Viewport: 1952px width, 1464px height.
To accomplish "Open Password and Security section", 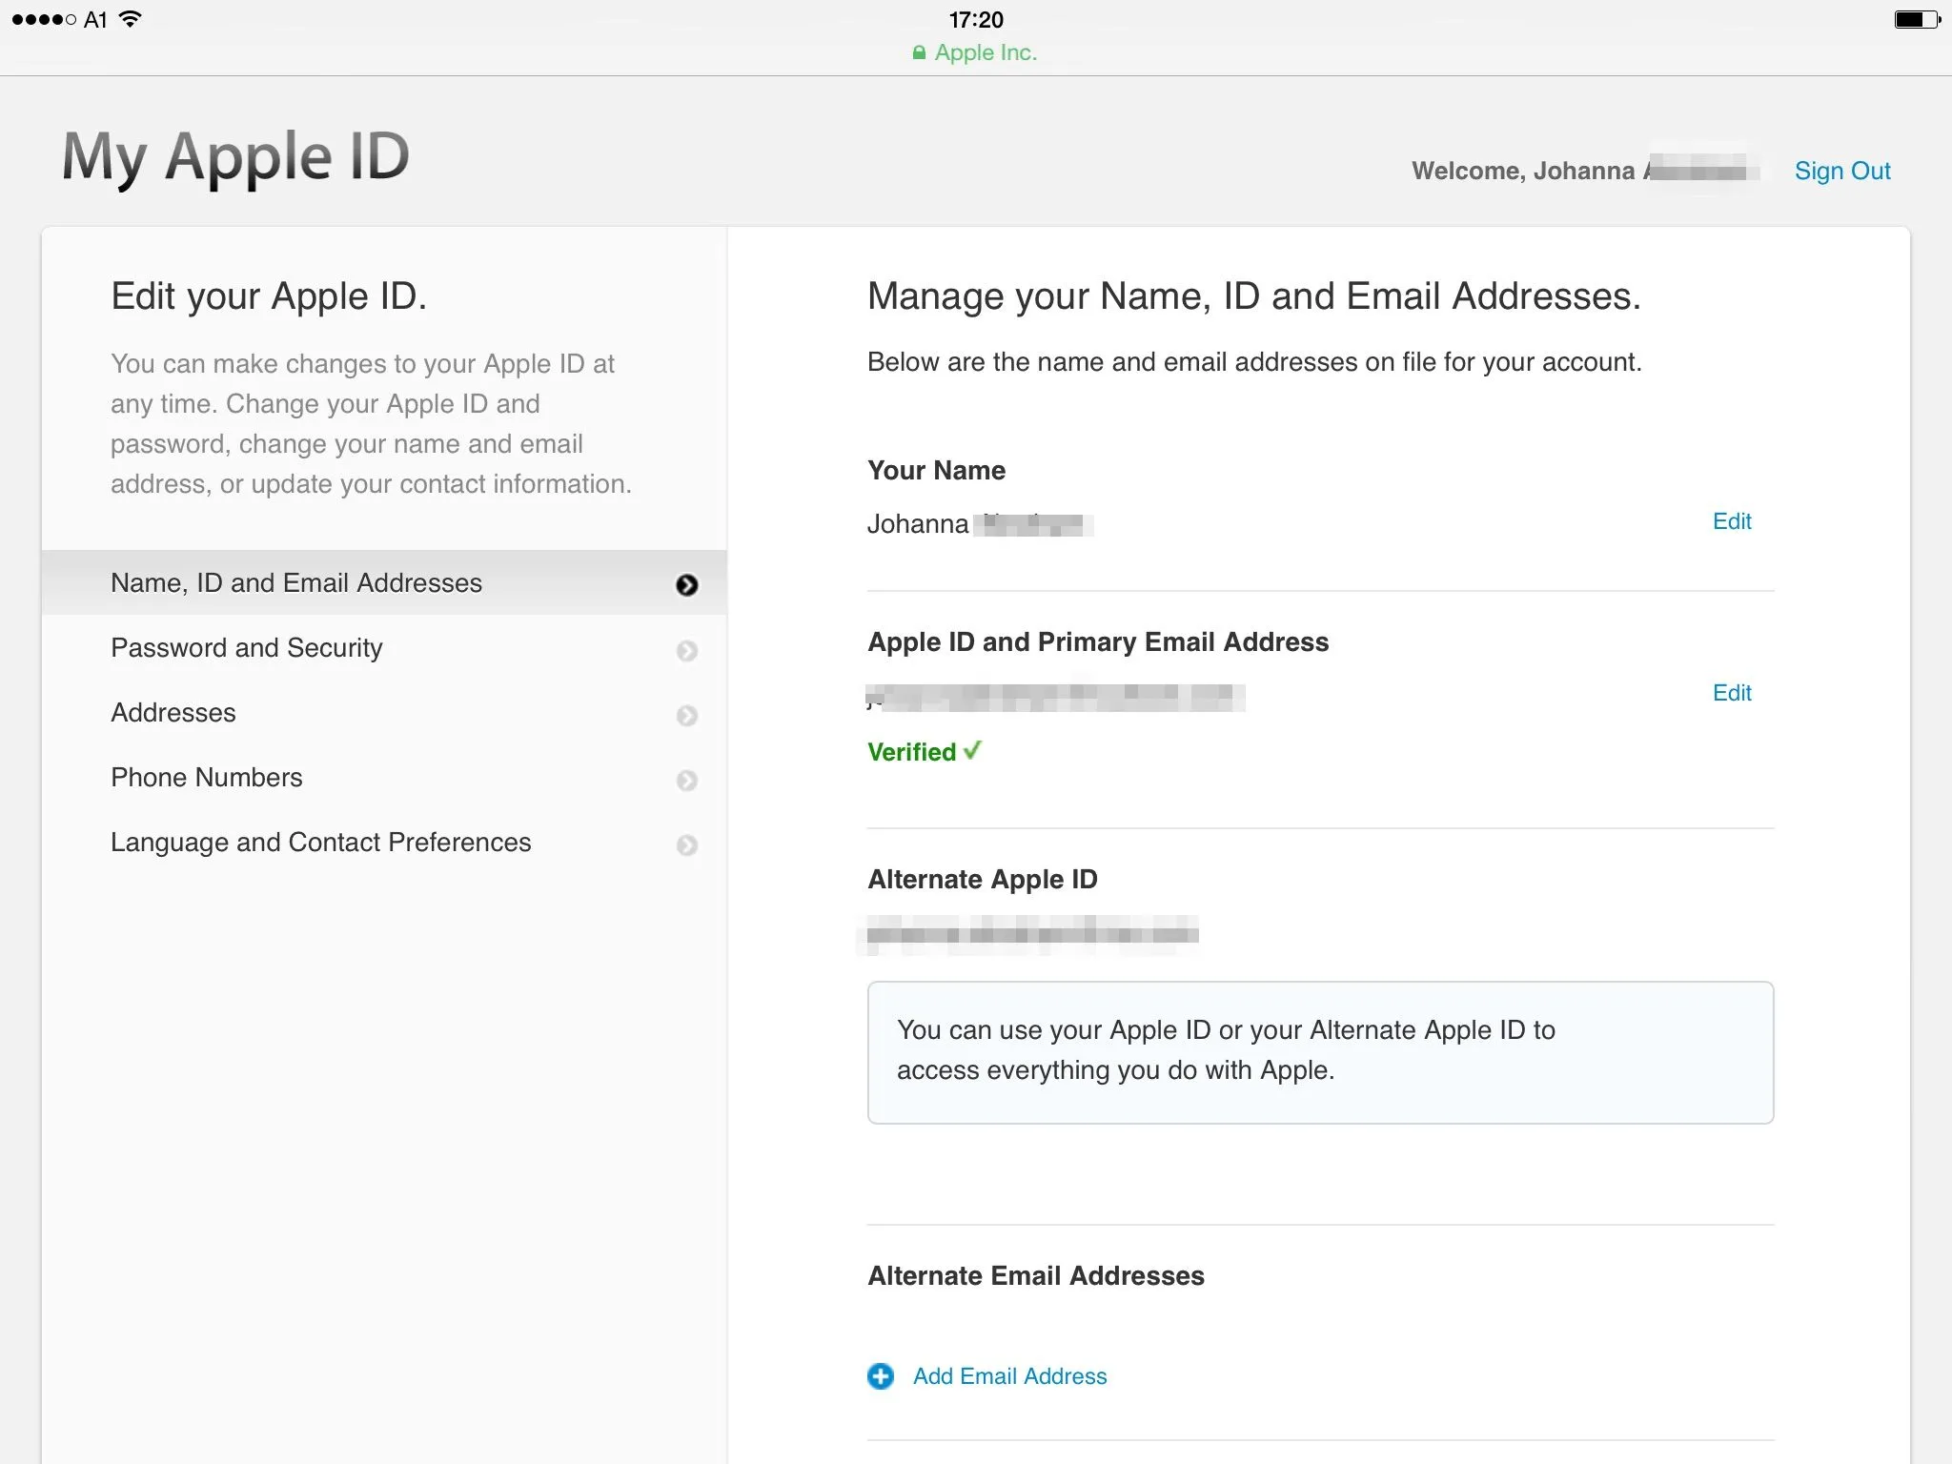I will pyautogui.click(x=384, y=648).
